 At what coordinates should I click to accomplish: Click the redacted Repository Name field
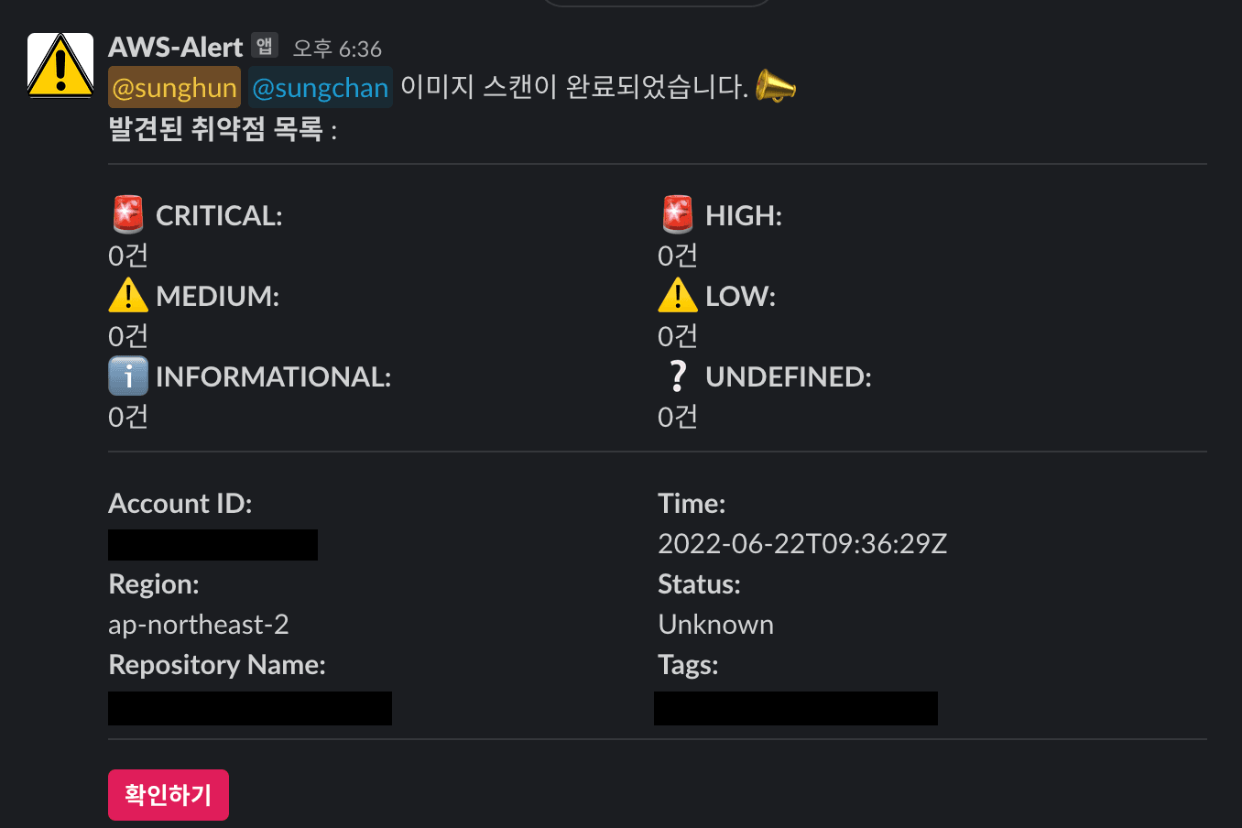(x=250, y=707)
